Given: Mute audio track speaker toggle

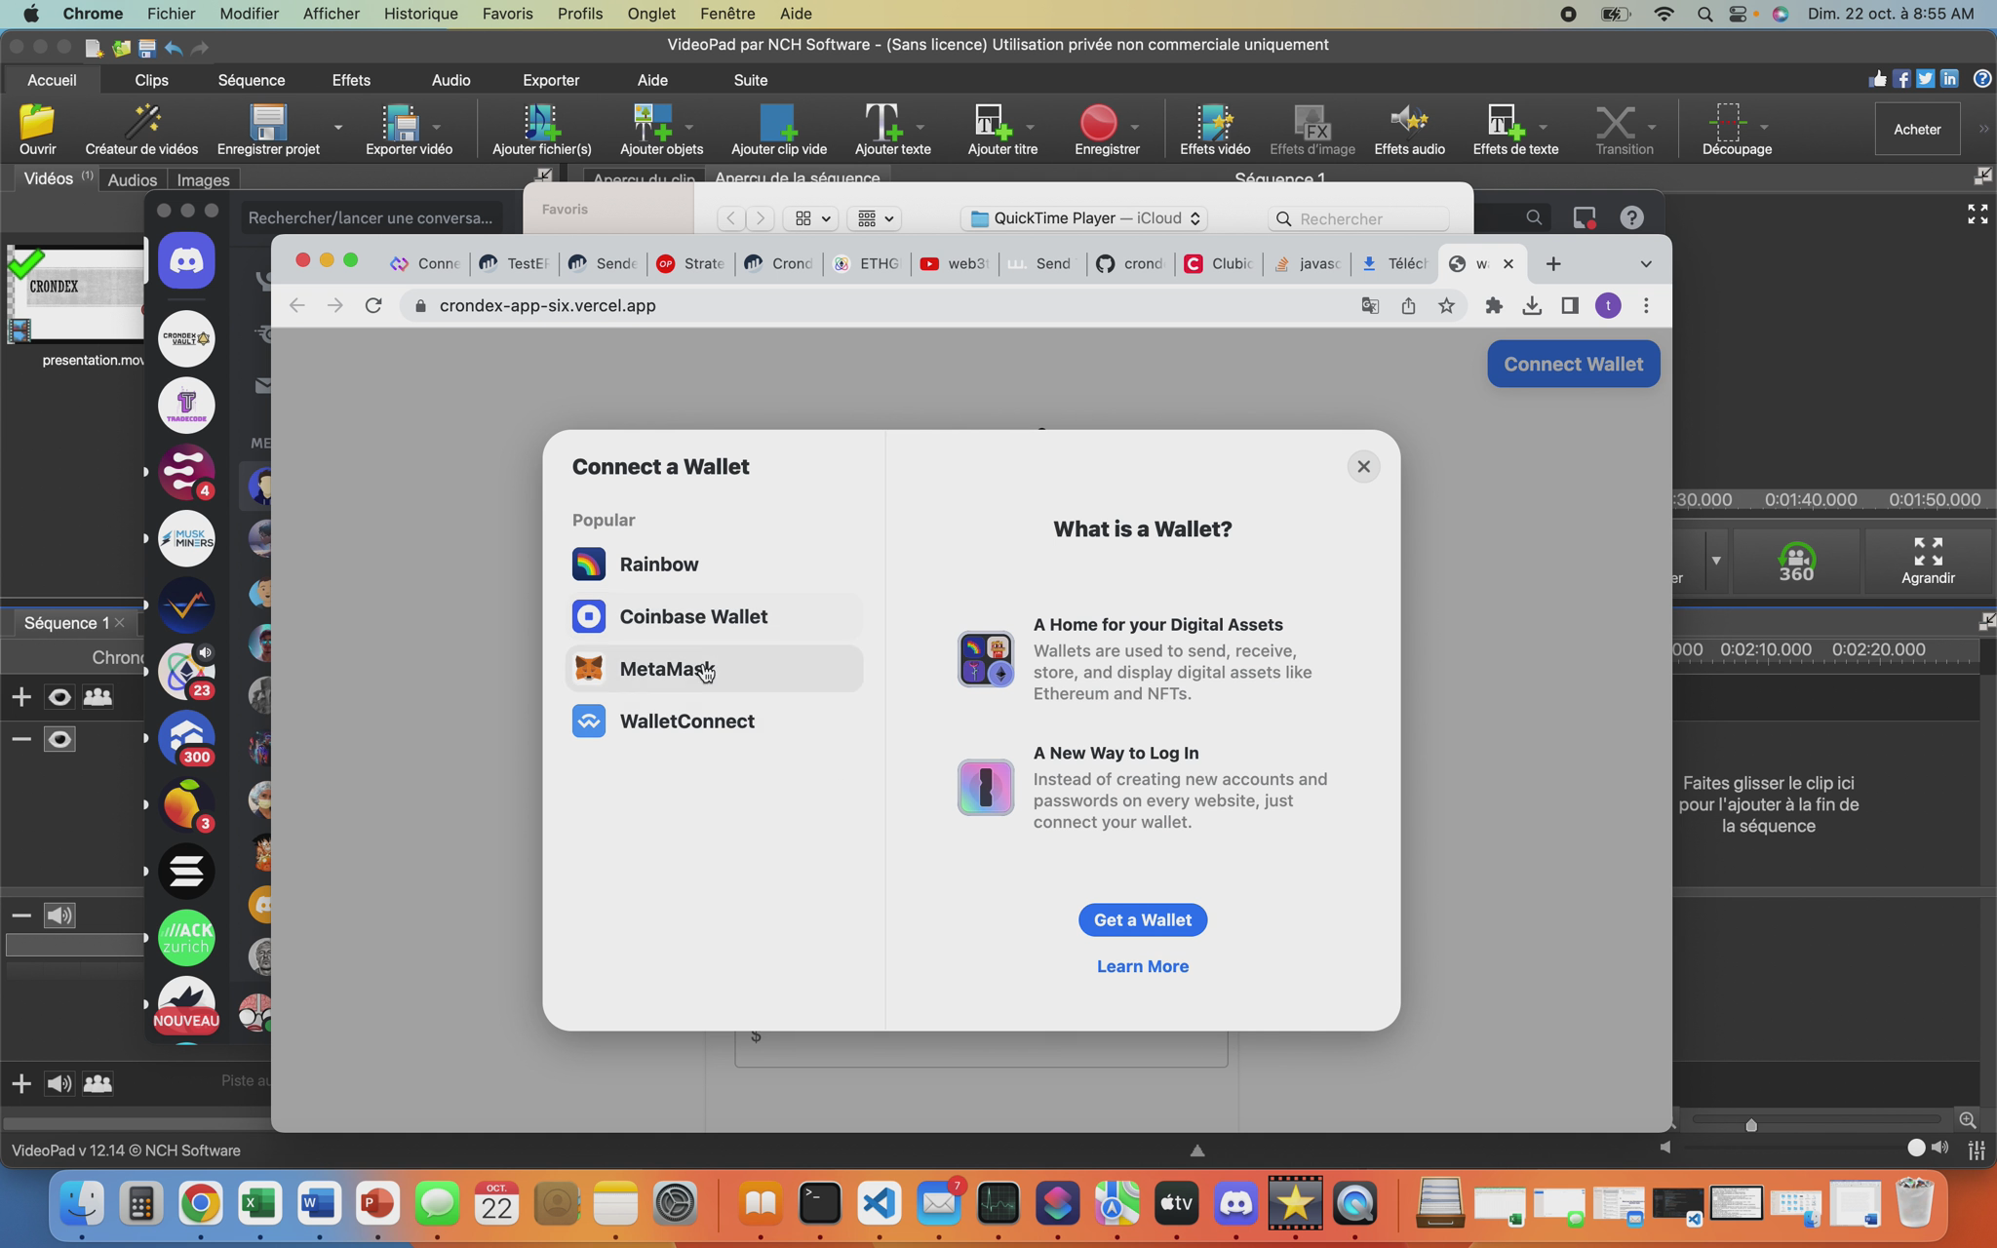Looking at the screenshot, I should click(x=59, y=916).
